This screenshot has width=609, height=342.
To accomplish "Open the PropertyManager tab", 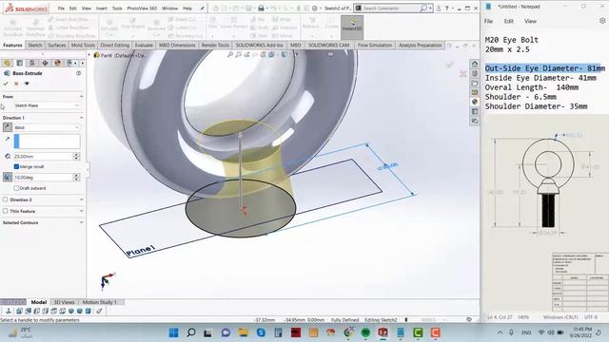I will coord(20,63).
